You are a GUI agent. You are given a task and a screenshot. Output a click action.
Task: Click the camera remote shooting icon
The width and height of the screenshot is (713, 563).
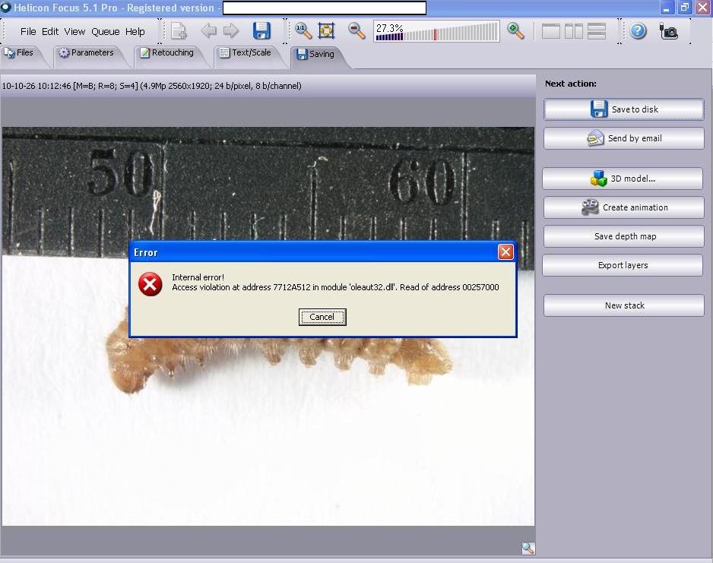pos(668,31)
